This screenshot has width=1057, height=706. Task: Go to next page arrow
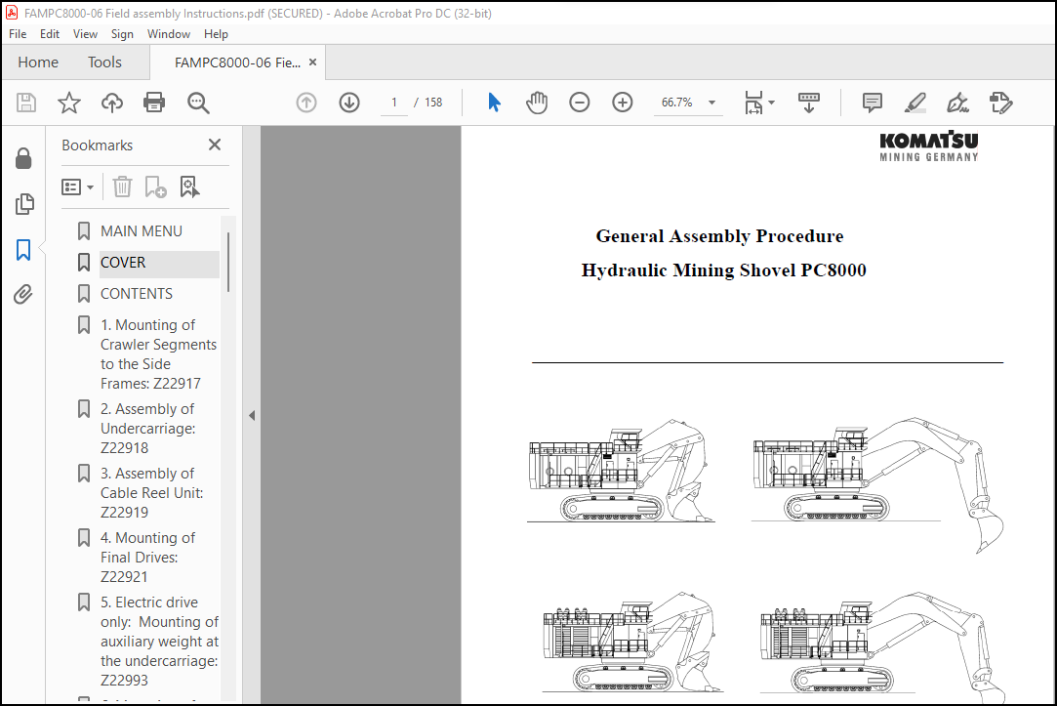349,103
